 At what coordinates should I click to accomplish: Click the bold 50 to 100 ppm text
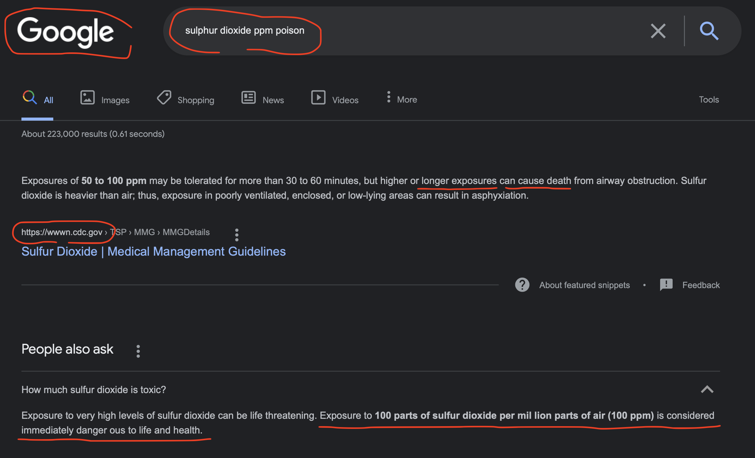114,180
